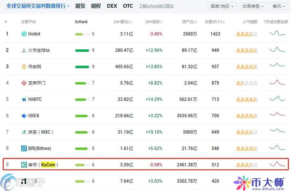Select 火币全球站 assets 89.17亿
Image resolution: width=291 pixels, height=191 pixels.
coord(189,50)
